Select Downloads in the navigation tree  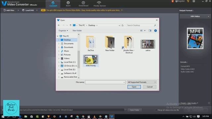coord(69,47)
